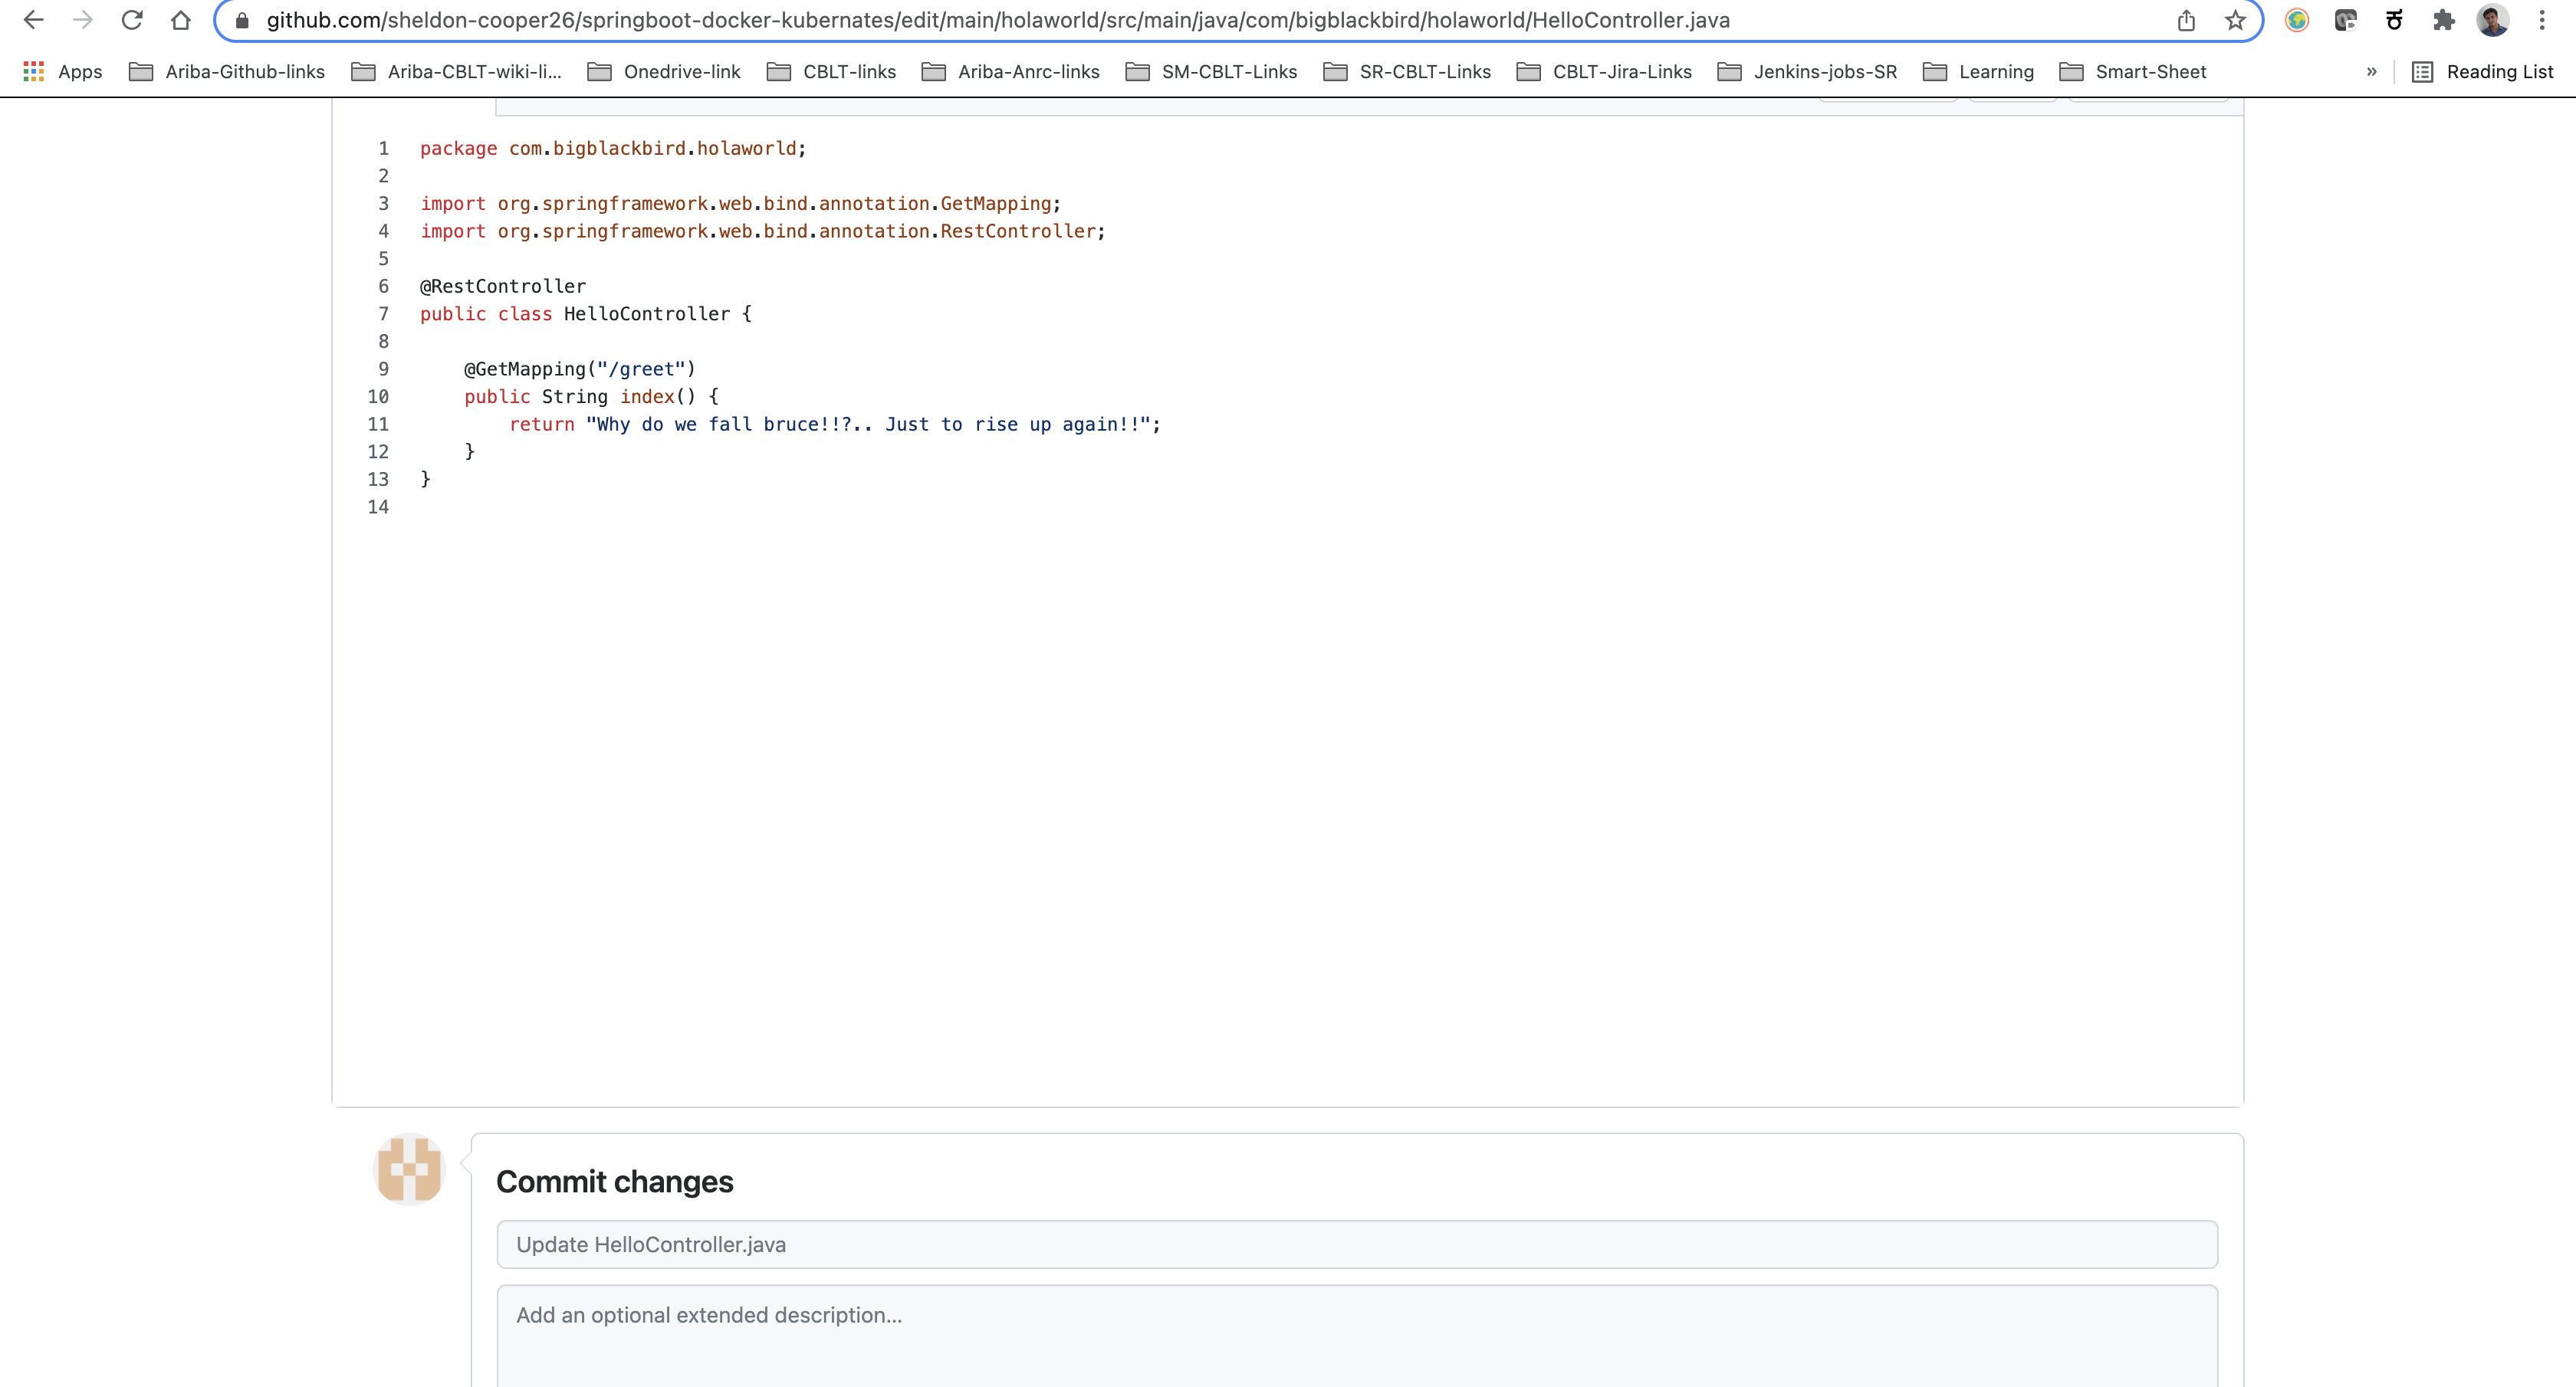Reload the current page
The height and width of the screenshot is (1387, 2576).
tap(132, 20)
